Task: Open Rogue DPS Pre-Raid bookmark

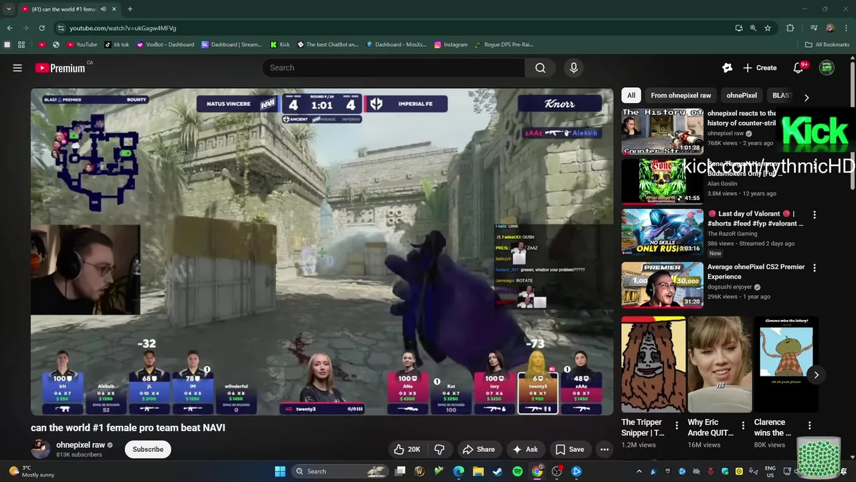Action: click(504, 45)
